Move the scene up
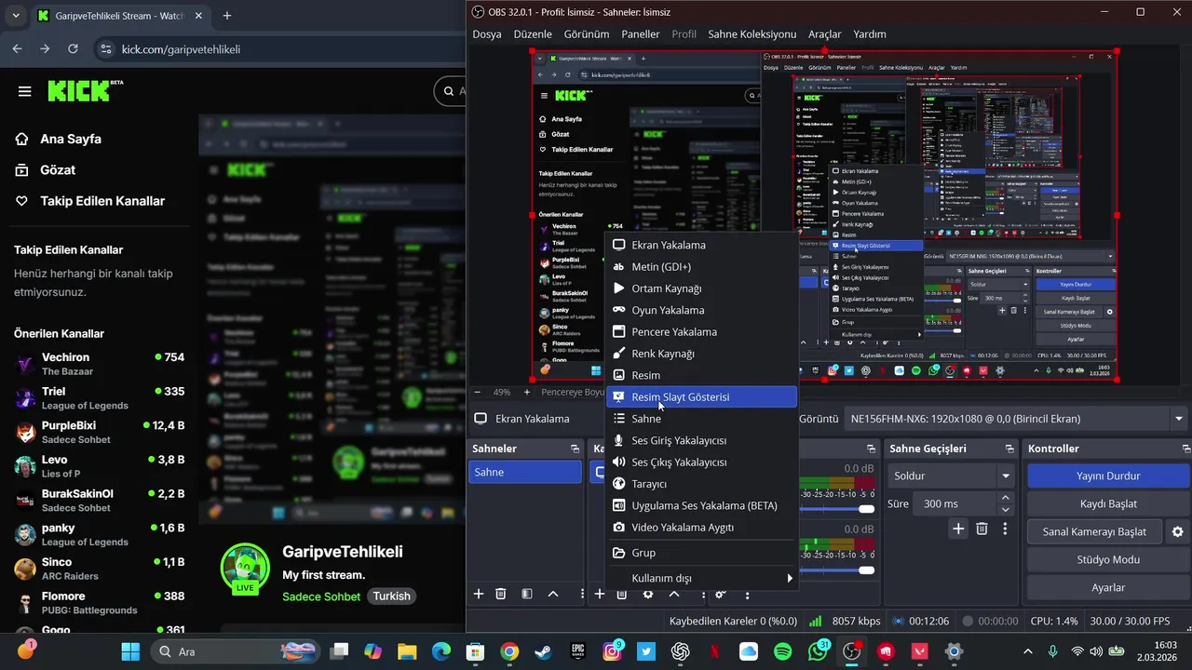Viewport: 1192px width, 670px height. [x=553, y=594]
